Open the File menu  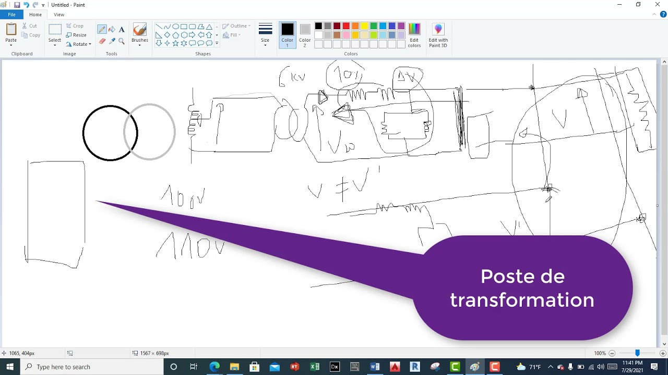click(x=11, y=15)
